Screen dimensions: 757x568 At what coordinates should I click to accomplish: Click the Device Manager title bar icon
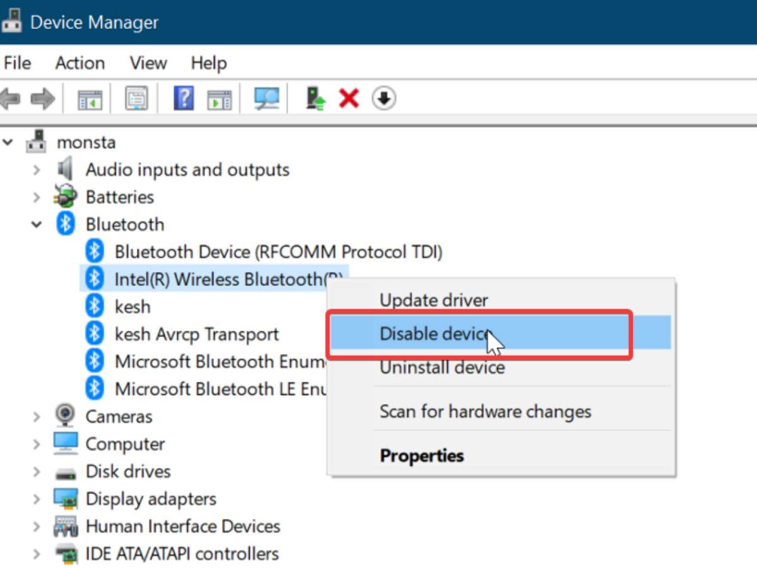coord(11,21)
